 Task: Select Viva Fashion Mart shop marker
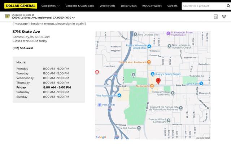pos(119,95)
